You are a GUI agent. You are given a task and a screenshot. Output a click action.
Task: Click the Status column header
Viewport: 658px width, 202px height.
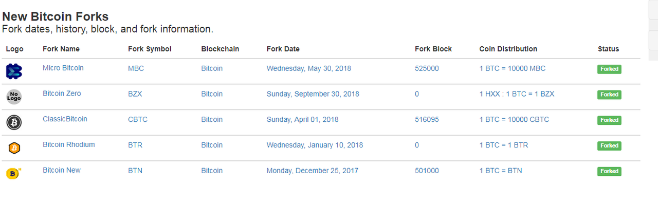pyautogui.click(x=609, y=49)
